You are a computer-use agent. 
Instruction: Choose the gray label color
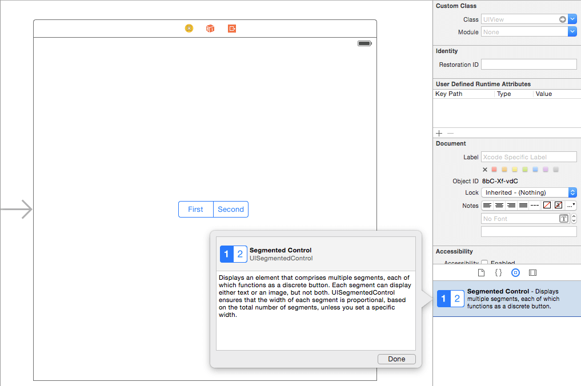[x=556, y=170]
